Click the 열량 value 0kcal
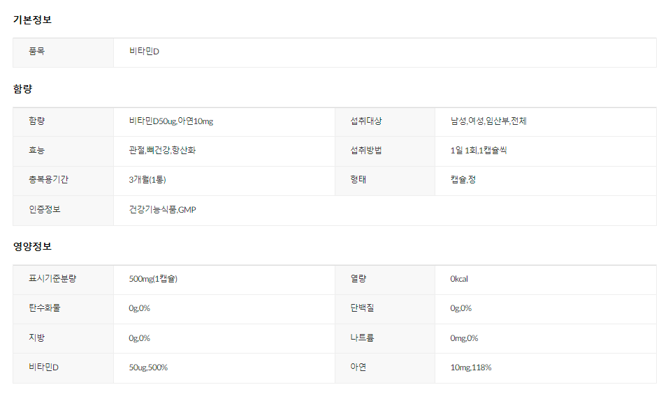This screenshot has height=401, width=668. 459,279
